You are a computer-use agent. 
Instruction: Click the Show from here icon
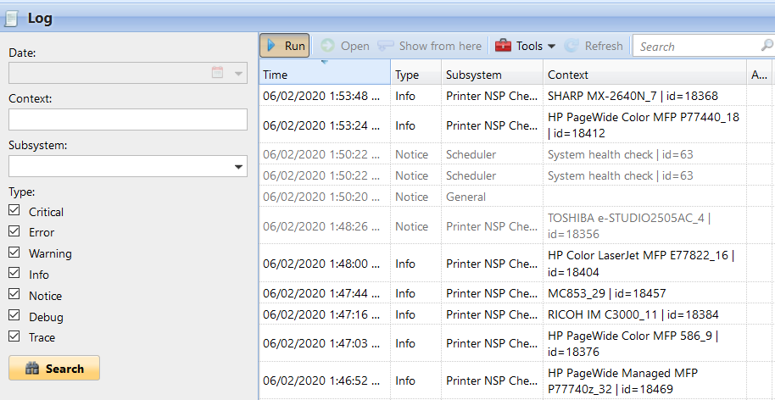click(386, 46)
